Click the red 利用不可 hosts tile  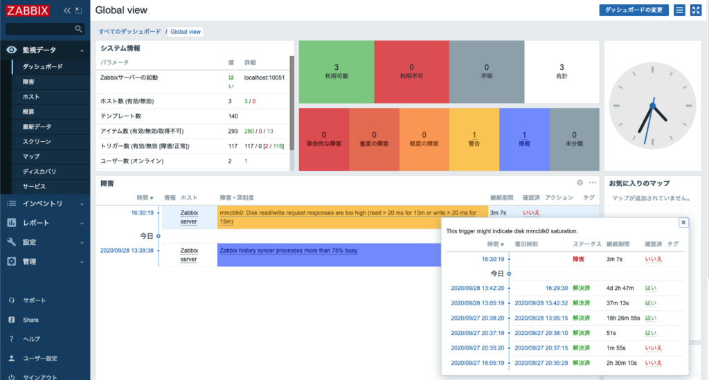tap(411, 72)
